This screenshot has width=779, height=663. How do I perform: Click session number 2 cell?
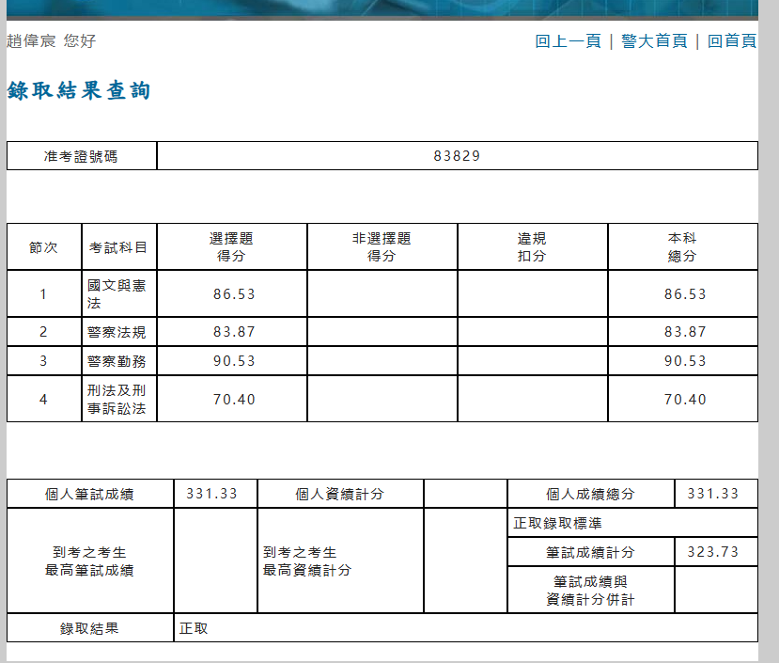tap(44, 332)
